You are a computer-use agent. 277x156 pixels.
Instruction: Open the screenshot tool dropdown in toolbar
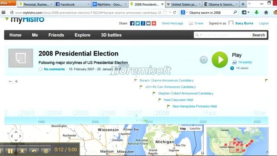point(248,13)
